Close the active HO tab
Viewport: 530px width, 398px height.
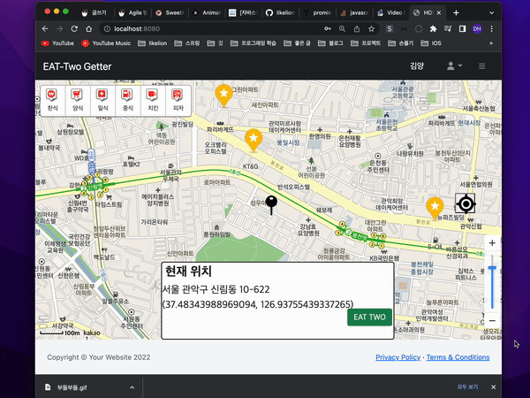click(x=439, y=13)
